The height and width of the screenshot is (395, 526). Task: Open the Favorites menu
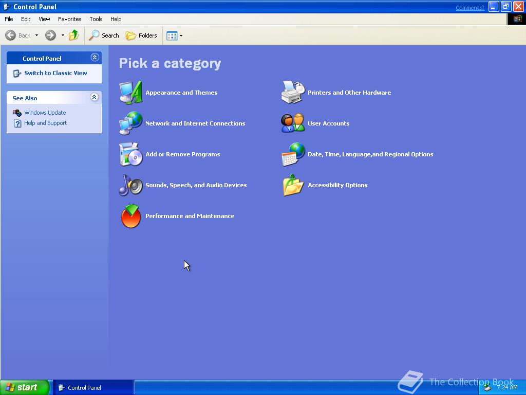(x=69, y=19)
